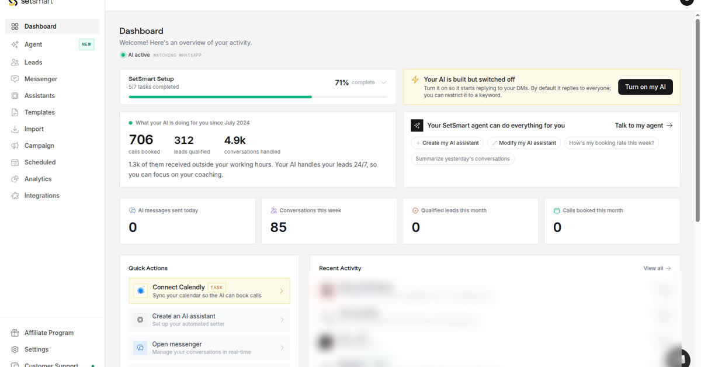Click View all in Recent Activity
Screen dimensions: 701x367
point(657,268)
